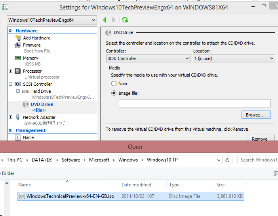The height and width of the screenshot is (216, 278).
Task: Click the scroll up arrow in file list
Action: pyautogui.click(x=7, y=183)
